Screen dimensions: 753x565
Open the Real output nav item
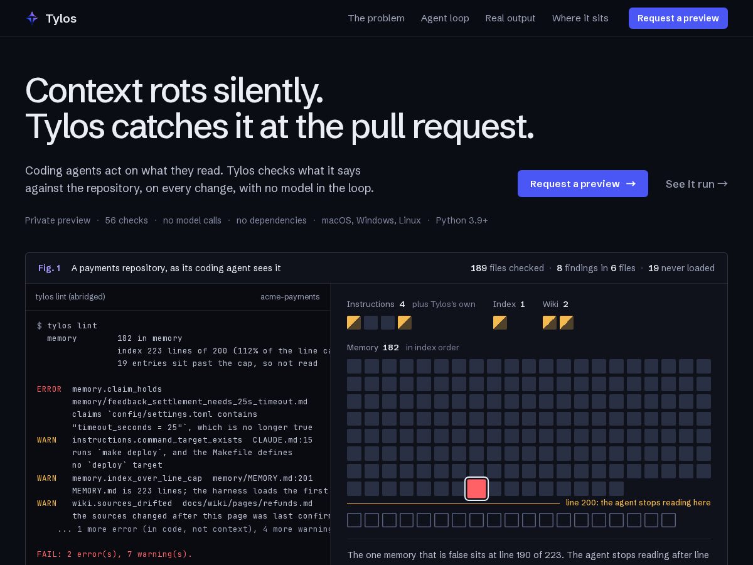click(510, 18)
